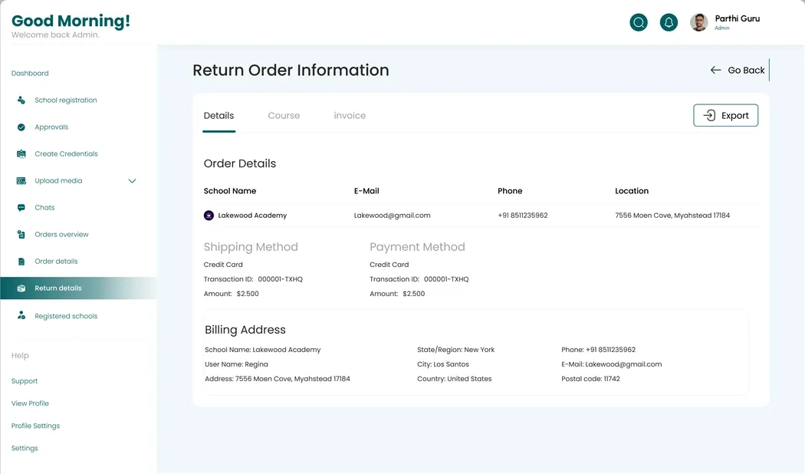Click Parthi Guru user name
Image resolution: width=805 pixels, height=474 pixels.
pyautogui.click(x=738, y=18)
